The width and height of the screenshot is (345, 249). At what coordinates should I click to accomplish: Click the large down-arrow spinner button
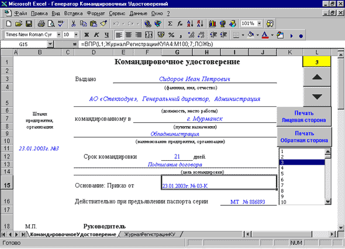coord(317,96)
